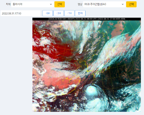Click the GK2A AI RGB DAY+NIGHT image header text
This screenshot has width=144, height=115.
click(87, 19)
